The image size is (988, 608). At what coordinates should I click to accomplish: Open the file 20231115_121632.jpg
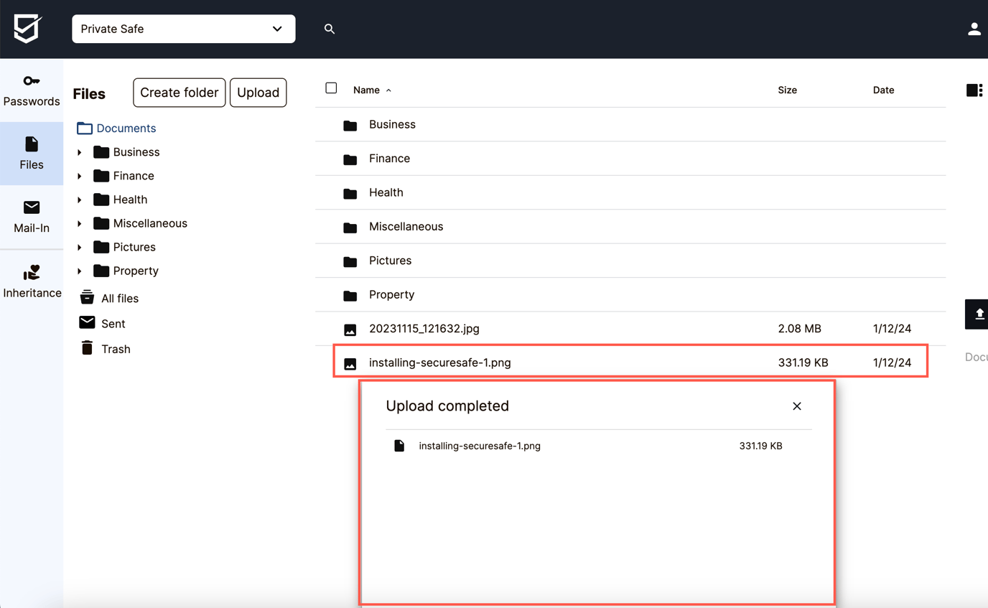pos(424,328)
